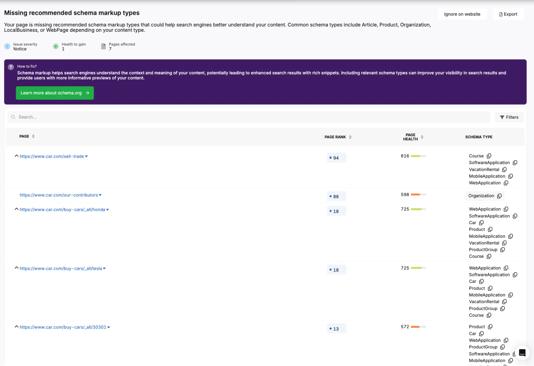Sort by Page column header
The image size is (534, 366).
(33, 136)
